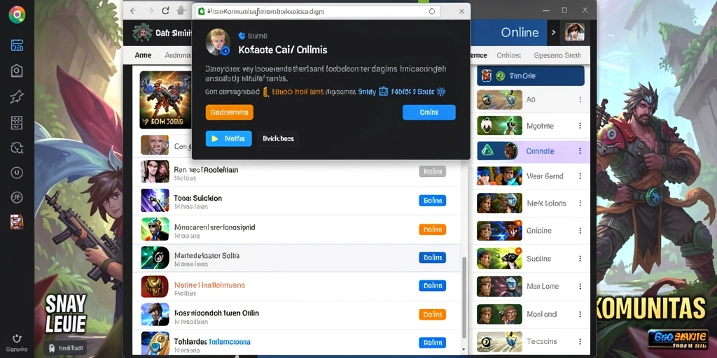The height and width of the screenshot is (358, 717).
Task: Go back using the browser back arrow
Action: 133,10
